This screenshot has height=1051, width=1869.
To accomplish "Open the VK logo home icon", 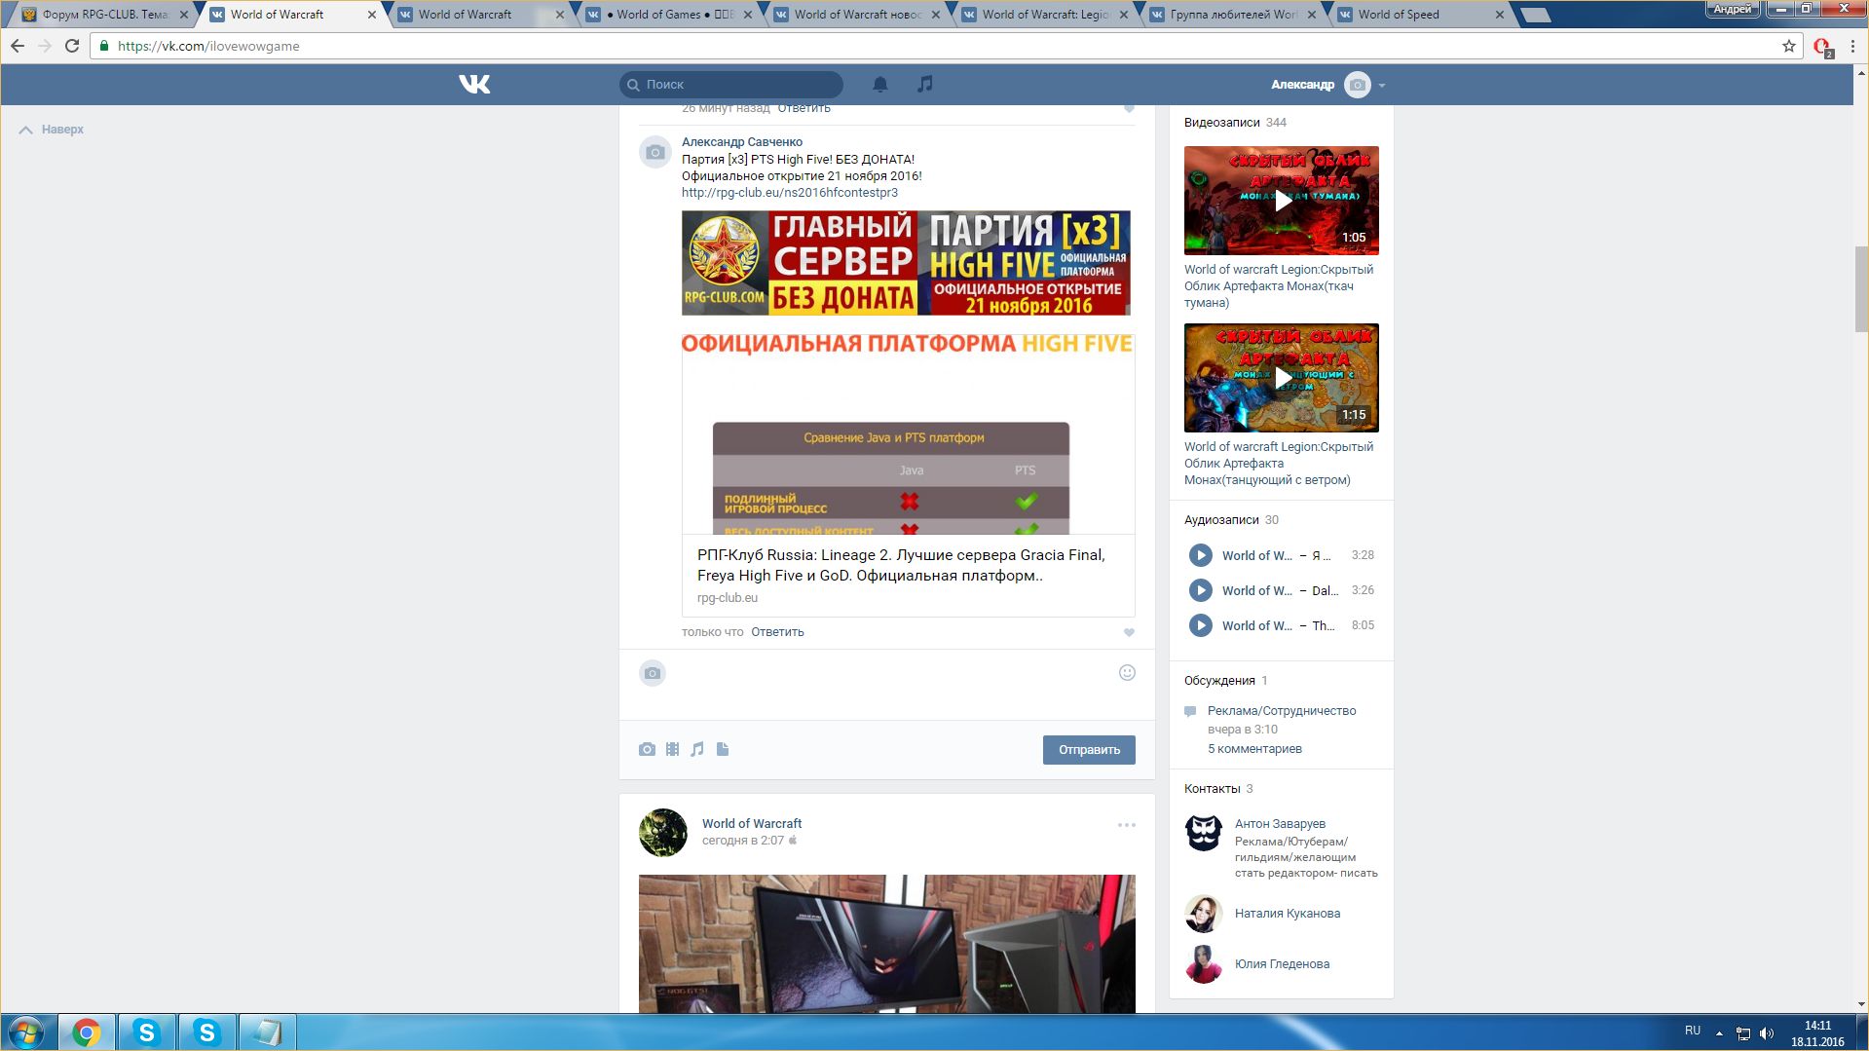I will 474,85.
